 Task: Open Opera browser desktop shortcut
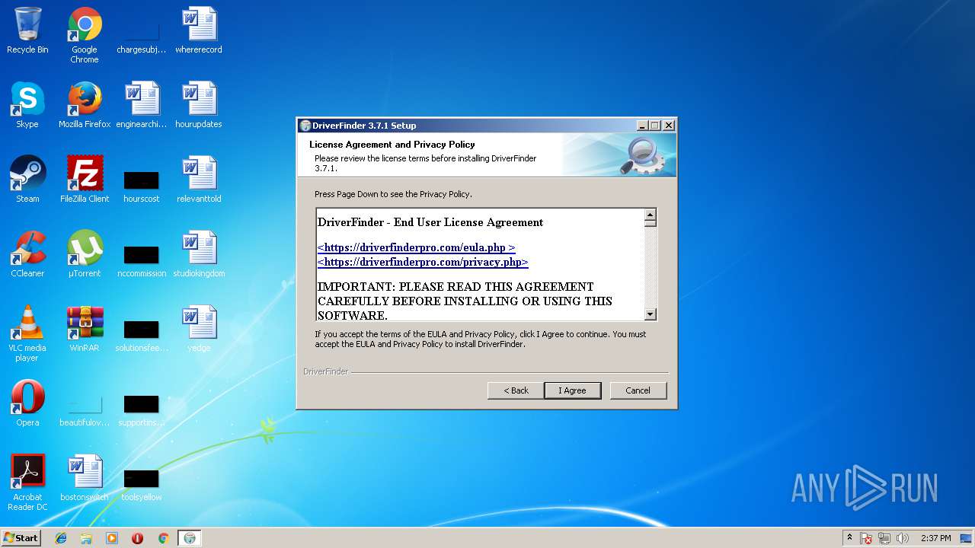[27, 403]
